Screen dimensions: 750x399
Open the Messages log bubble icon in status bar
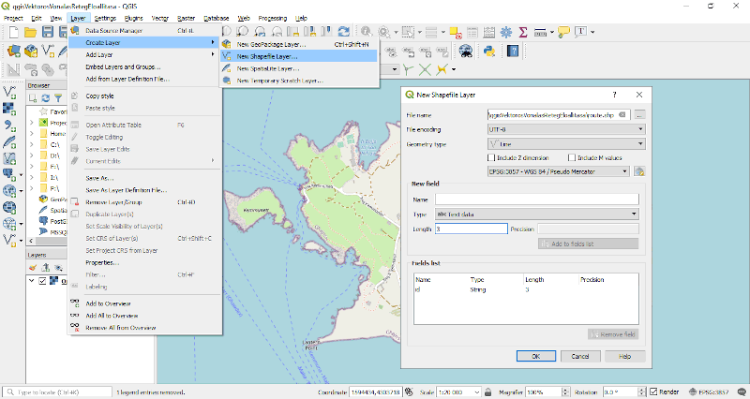742,392
